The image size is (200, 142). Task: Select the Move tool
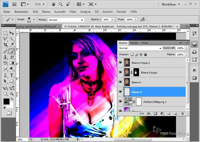12,33
